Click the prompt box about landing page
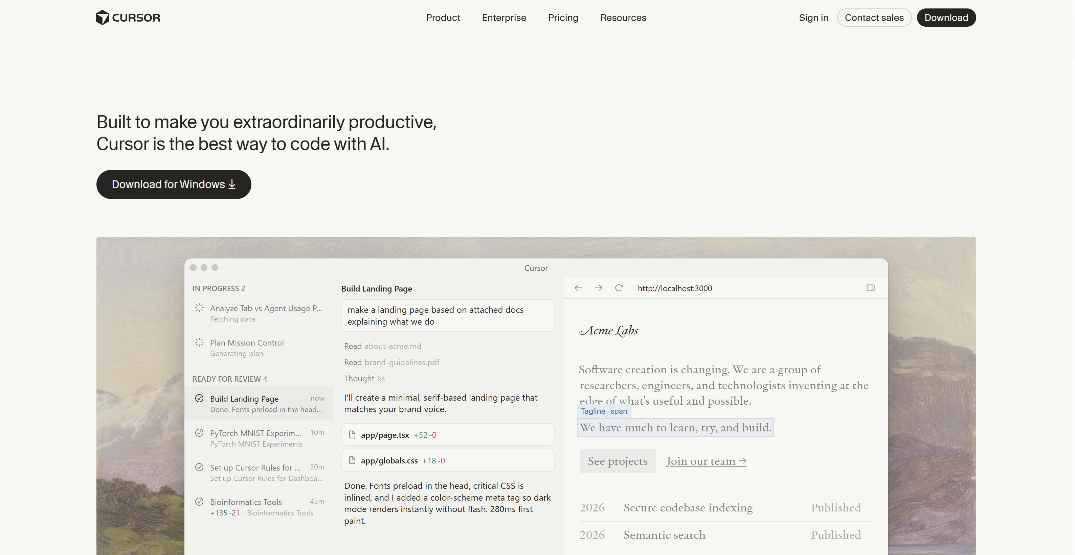This screenshot has height=555, width=1075. pyautogui.click(x=448, y=316)
